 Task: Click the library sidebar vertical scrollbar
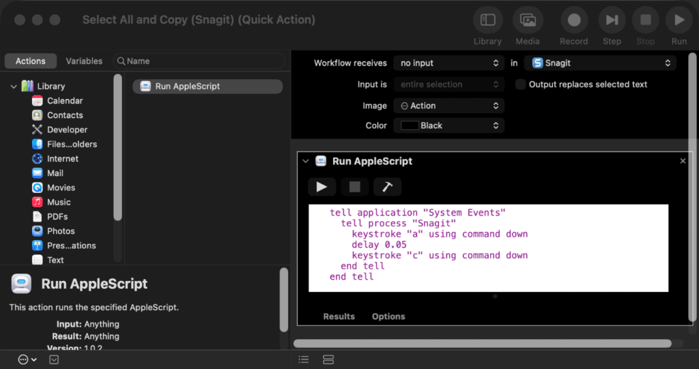[117, 147]
